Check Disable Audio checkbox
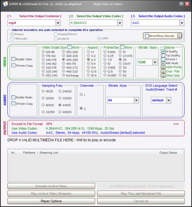Image resolution: width=192 pixels, height=207 pixels. 13,97
